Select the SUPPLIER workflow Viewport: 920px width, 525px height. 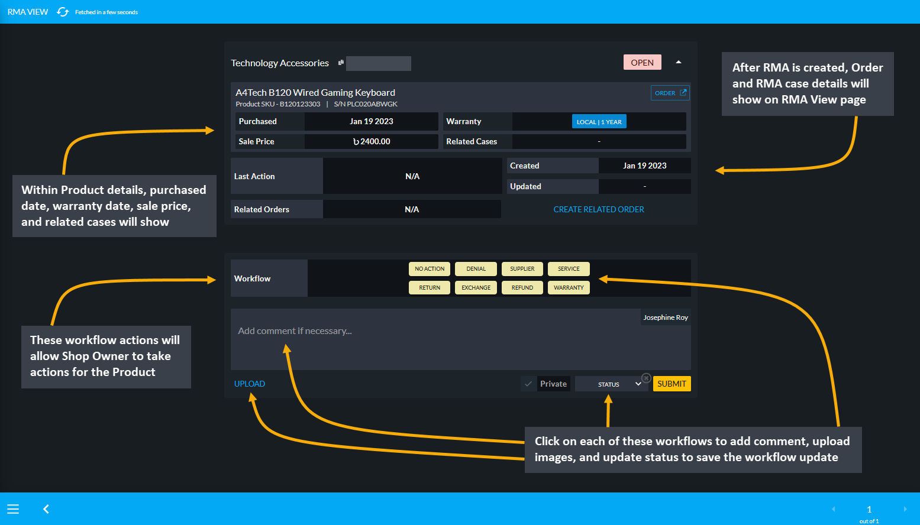point(522,268)
